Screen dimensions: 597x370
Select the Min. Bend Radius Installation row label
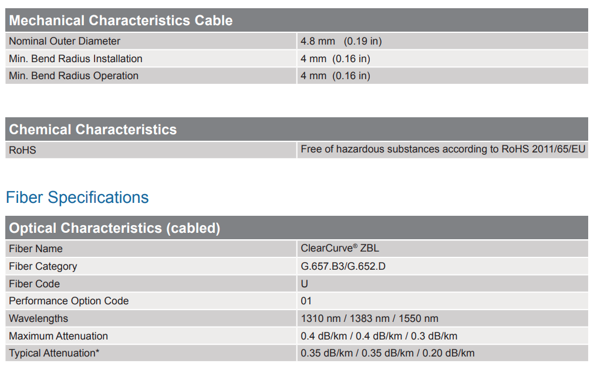tap(76, 59)
